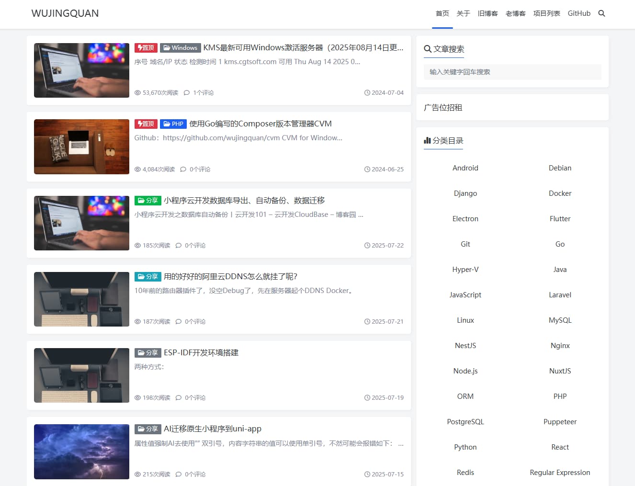
Task: Open the blue PHP category tag badge
Action: (x=173, y=124)
